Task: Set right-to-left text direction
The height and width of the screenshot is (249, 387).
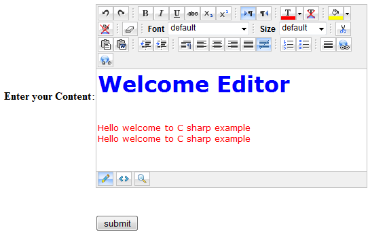Action: pyautogui.click(x=264, y=14)
